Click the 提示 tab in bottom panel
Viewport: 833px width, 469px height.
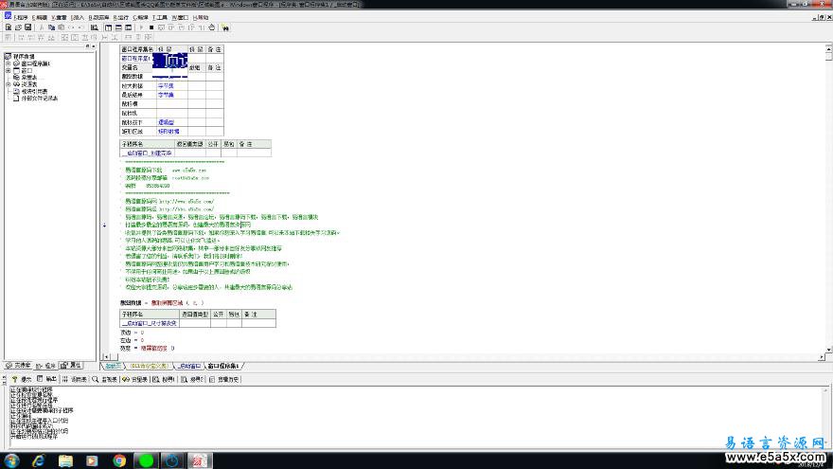point(23,379)
